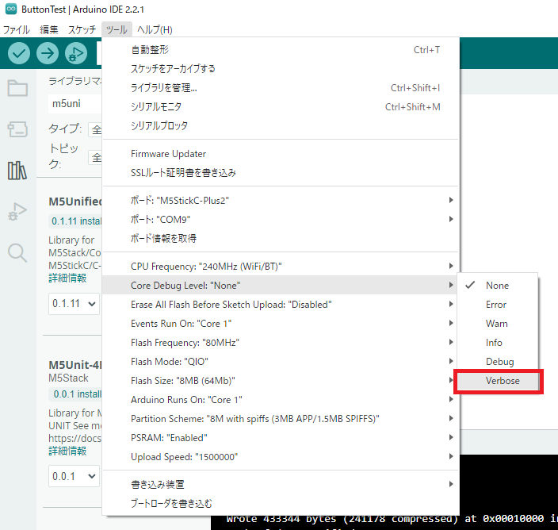Open the Library Manager sidebar icon
The image size is (558, 530).
pyautogui.click(x=17, y=170)
